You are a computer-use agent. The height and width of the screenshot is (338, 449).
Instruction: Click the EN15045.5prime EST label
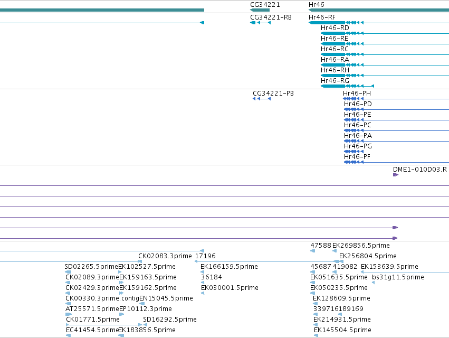pos(166,298)
